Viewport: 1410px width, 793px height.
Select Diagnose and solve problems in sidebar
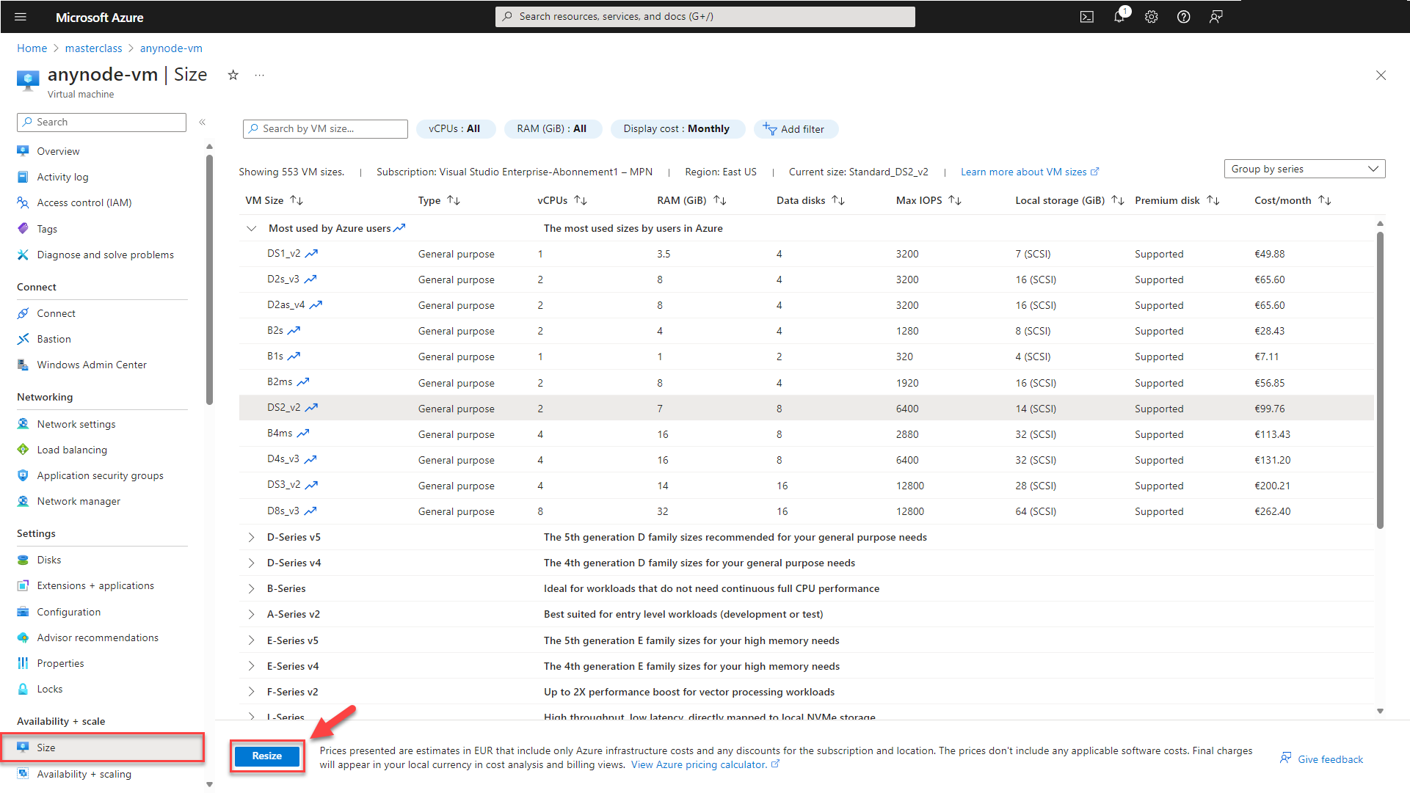pos(105,255)
